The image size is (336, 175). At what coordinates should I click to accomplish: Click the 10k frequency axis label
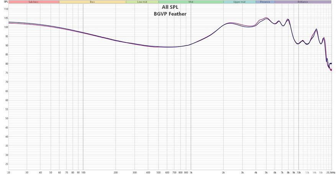[x=299, y=172]
